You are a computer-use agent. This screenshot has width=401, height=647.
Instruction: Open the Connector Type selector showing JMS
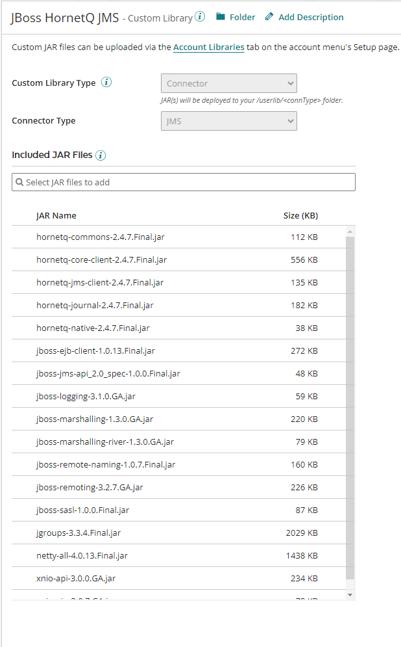(228, 121)
